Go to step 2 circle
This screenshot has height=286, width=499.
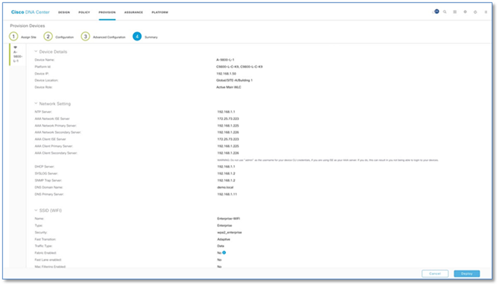48,37
